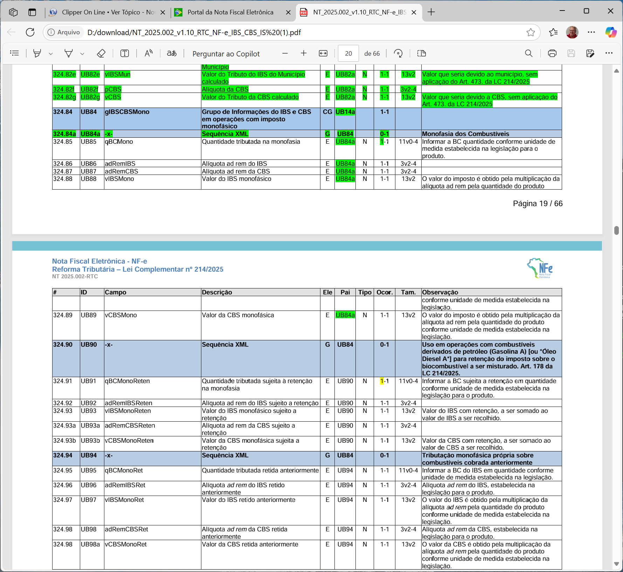The width and height of the screenshot is (623, 572).
Task: Add this page to favorites star
Action: pos(531,33)
